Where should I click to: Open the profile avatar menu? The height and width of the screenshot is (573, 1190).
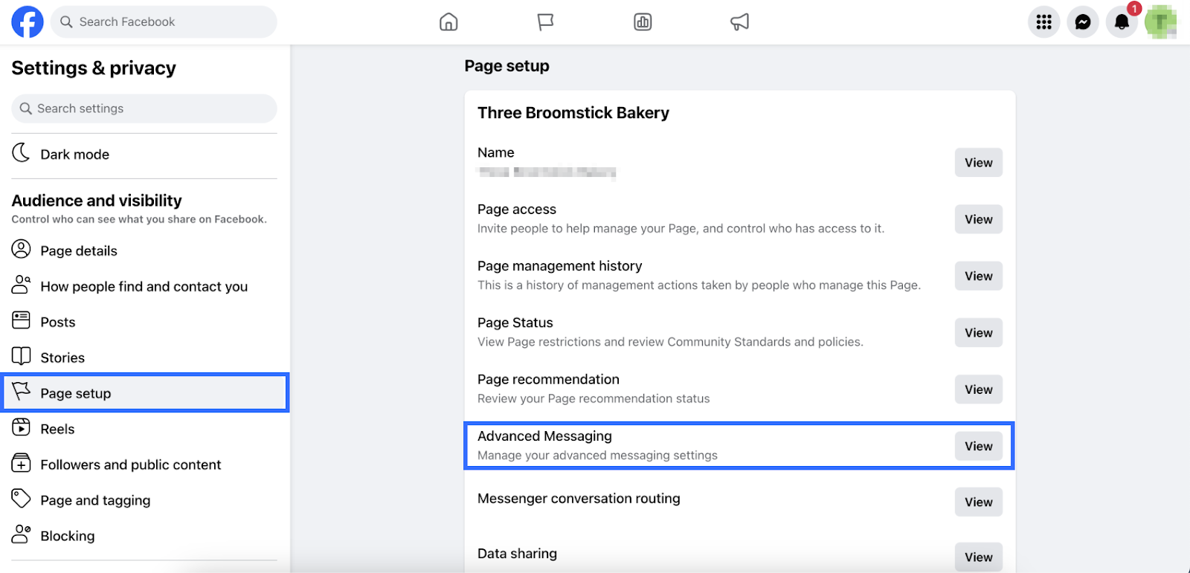pos(1160,22)
